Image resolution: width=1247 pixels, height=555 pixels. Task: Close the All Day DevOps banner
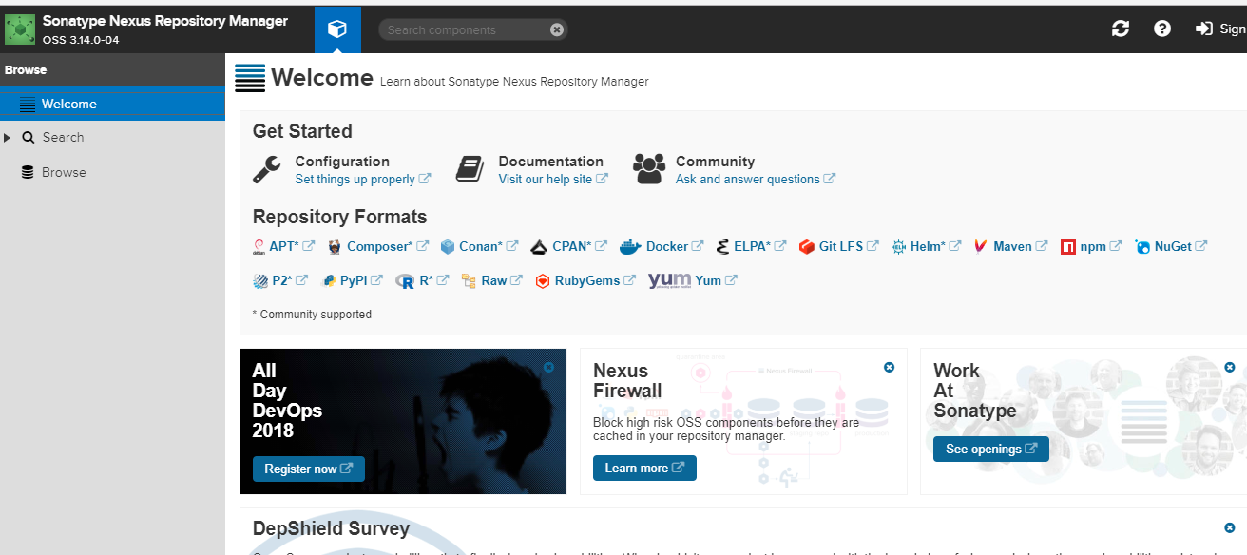coord(548,367)
